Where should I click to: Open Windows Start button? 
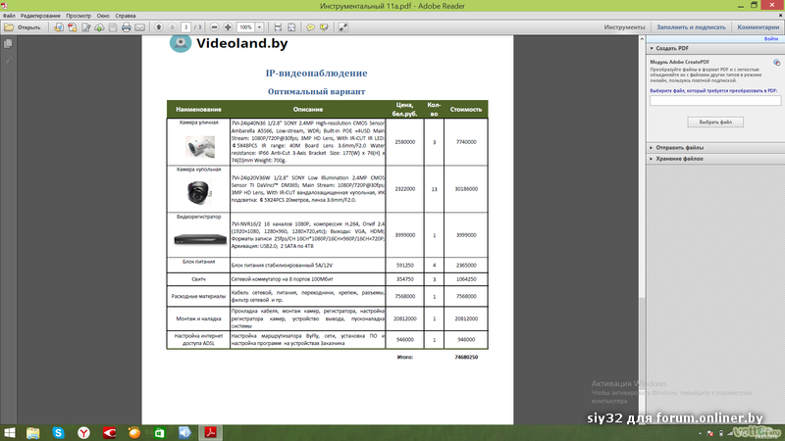10,432
